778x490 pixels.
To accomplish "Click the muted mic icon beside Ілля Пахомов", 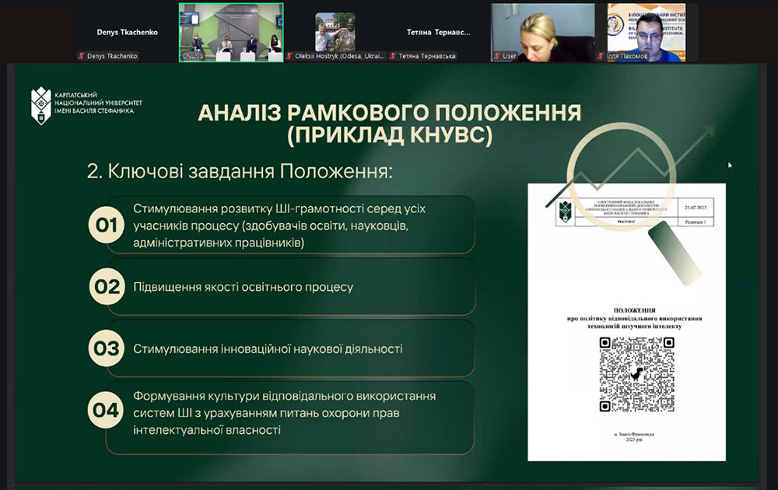I will click(601, 56).
